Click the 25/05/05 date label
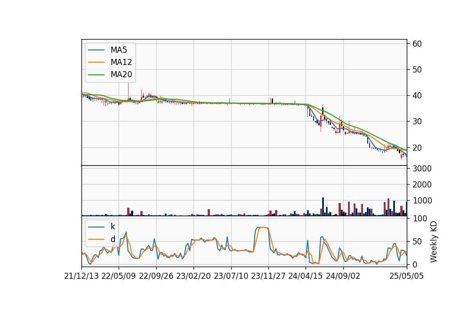Screen dimensions: 452x325 tap(407, 276)
